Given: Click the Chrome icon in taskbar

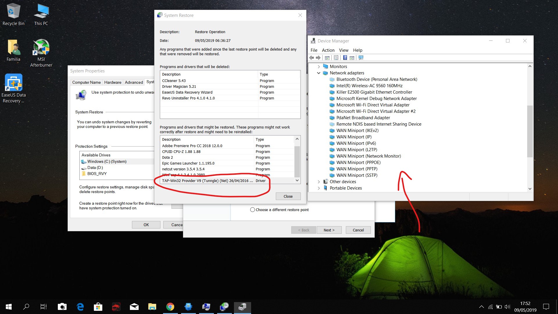Looking at the screenshot, I should [170, 307].
